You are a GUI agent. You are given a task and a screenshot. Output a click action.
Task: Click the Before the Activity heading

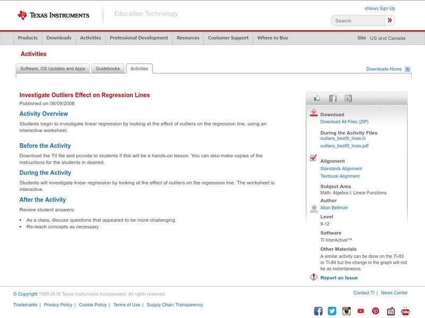(x=45, y=146)
